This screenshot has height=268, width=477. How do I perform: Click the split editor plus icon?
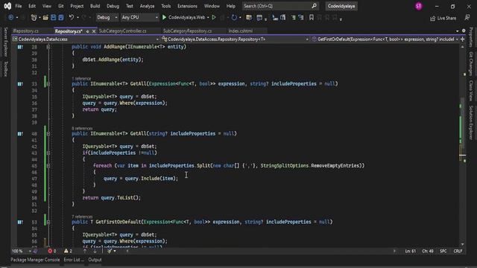click(463, 39)
